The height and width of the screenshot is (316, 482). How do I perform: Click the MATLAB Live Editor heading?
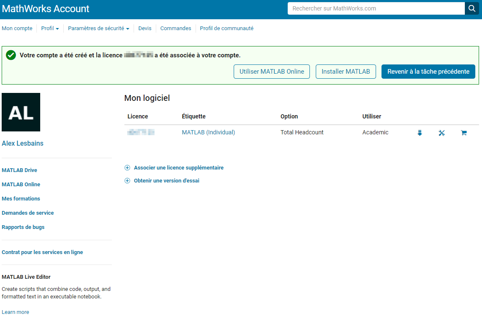(x=26, y=277)
